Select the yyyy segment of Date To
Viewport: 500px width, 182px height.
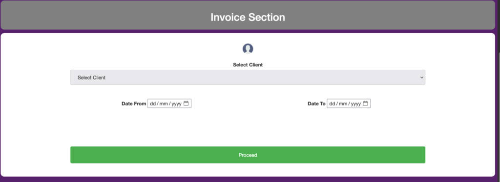tap(356, 103)
